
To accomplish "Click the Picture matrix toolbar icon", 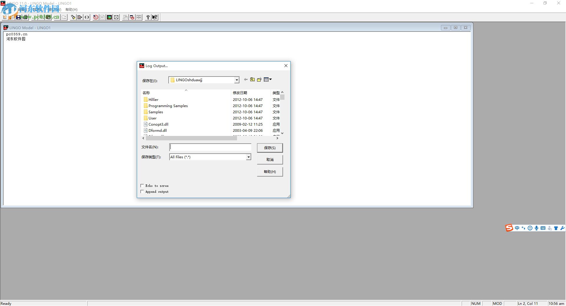I will point(109,17).
